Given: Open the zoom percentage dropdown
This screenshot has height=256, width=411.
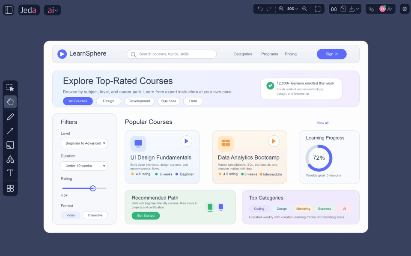Looking at the screenshot, I should [x=289, y=9].
